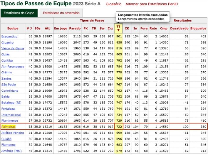208x155 pixels.
Task: Sort by Sw column header
Action: coord(102,29)
